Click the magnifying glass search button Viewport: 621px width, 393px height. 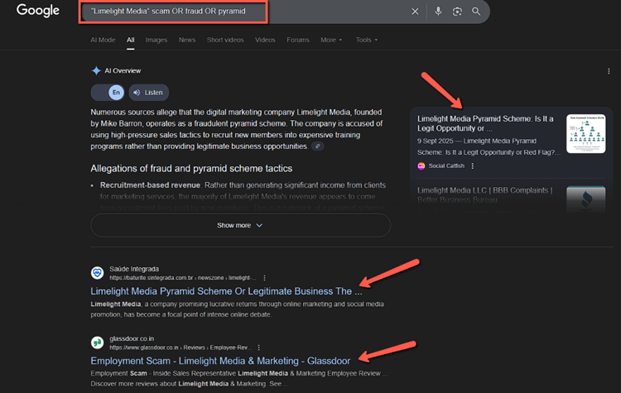click(476, 12)
